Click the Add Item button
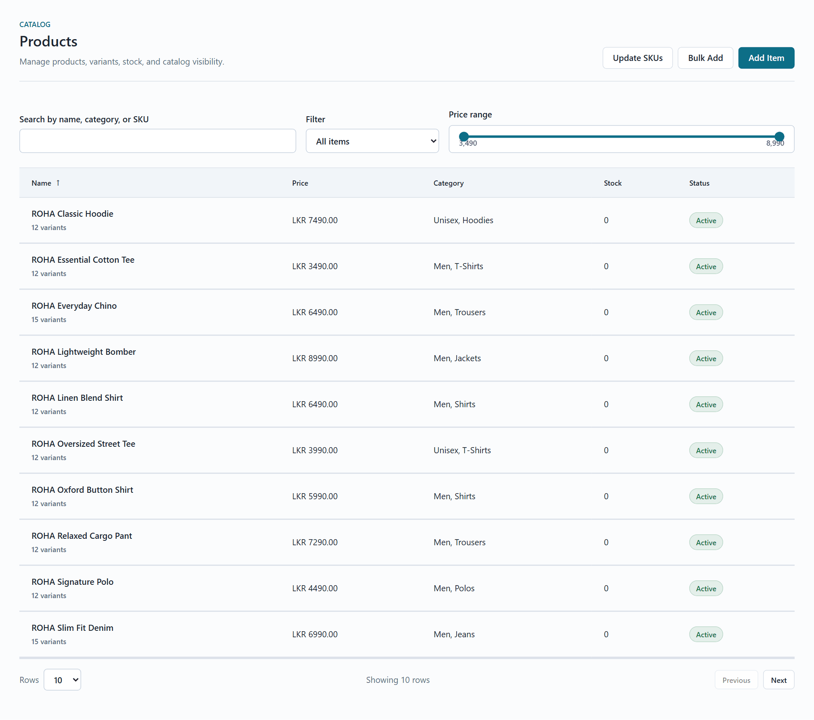 766,58
